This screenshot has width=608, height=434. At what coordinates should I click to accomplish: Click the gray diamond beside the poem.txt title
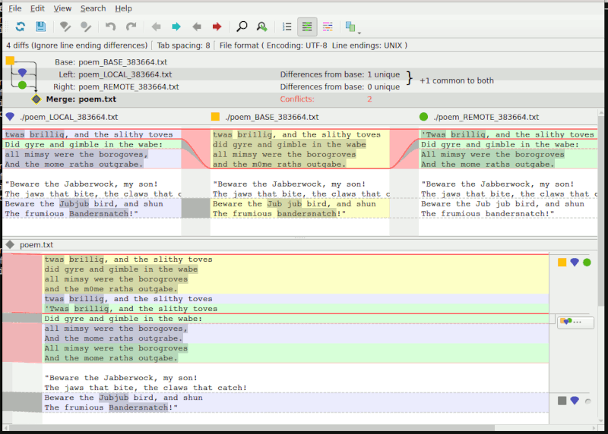point(10,244)
